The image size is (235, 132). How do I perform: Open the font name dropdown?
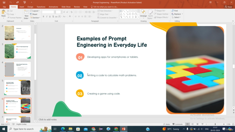(x=55, y=12)
